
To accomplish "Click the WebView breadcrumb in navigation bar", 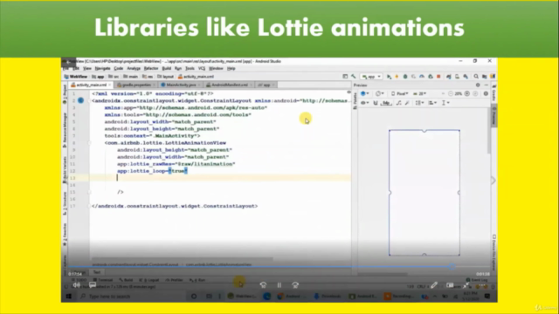I will click(x=76, y=77).
